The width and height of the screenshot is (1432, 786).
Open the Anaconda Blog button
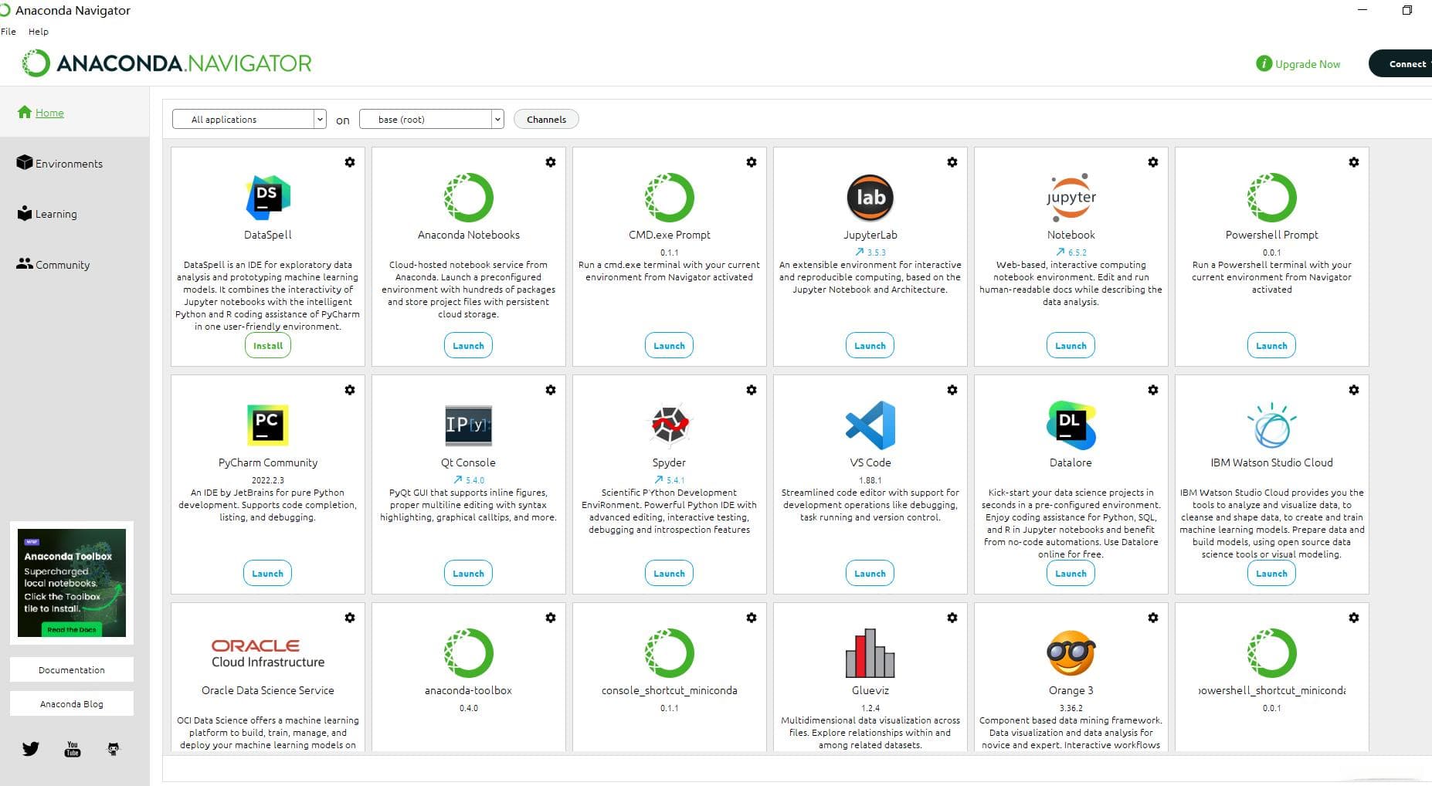(72, 703)
